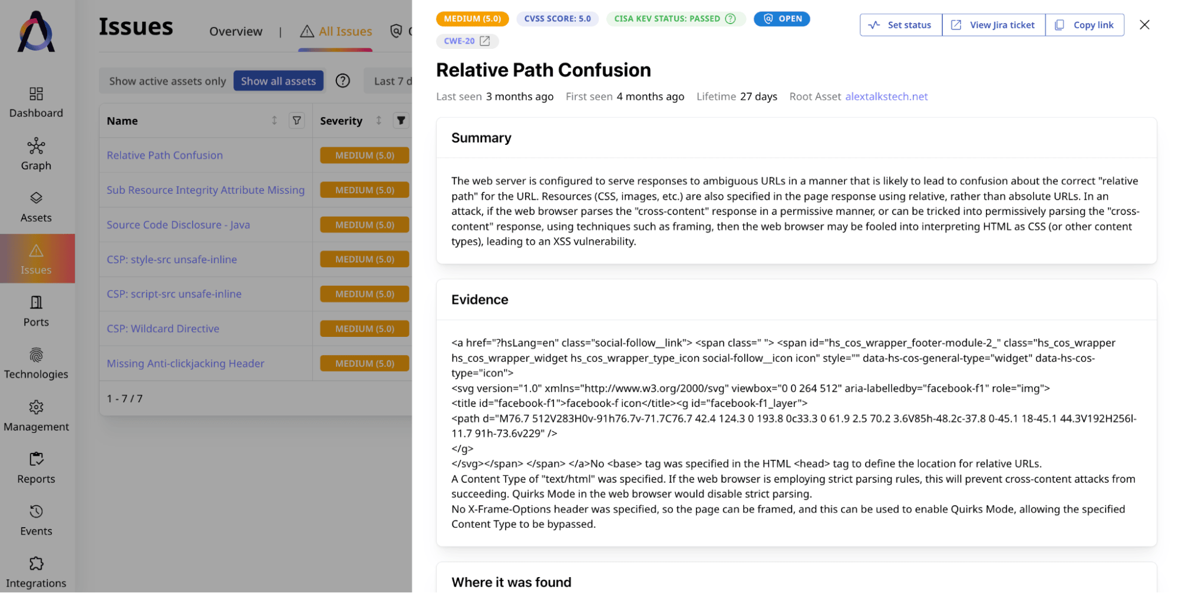
Task: Click the Set status button
Action: click(x=900, y=25)
